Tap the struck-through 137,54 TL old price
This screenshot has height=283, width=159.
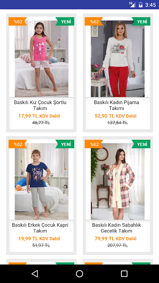pyautogui.click(x=118, y=123)
